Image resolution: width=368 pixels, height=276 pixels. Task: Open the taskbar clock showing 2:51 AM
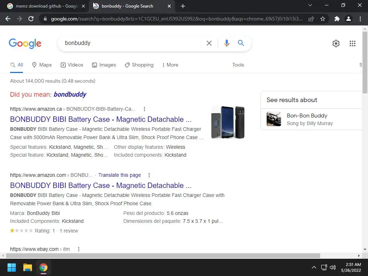click(351, 267)
